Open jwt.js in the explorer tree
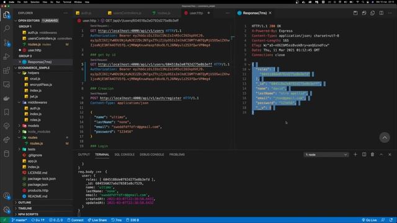Viewport: 397px width, 223px height. click(33, 97)
